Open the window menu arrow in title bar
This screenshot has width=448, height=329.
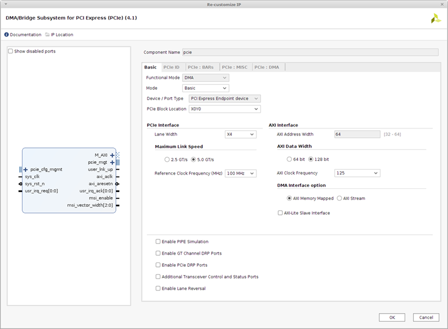[x=5, y=4]
